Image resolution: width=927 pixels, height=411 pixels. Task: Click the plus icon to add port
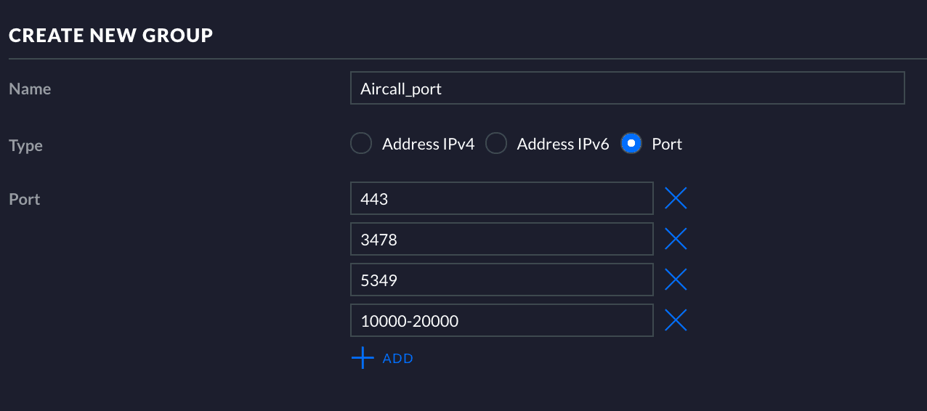coord(362,358)
